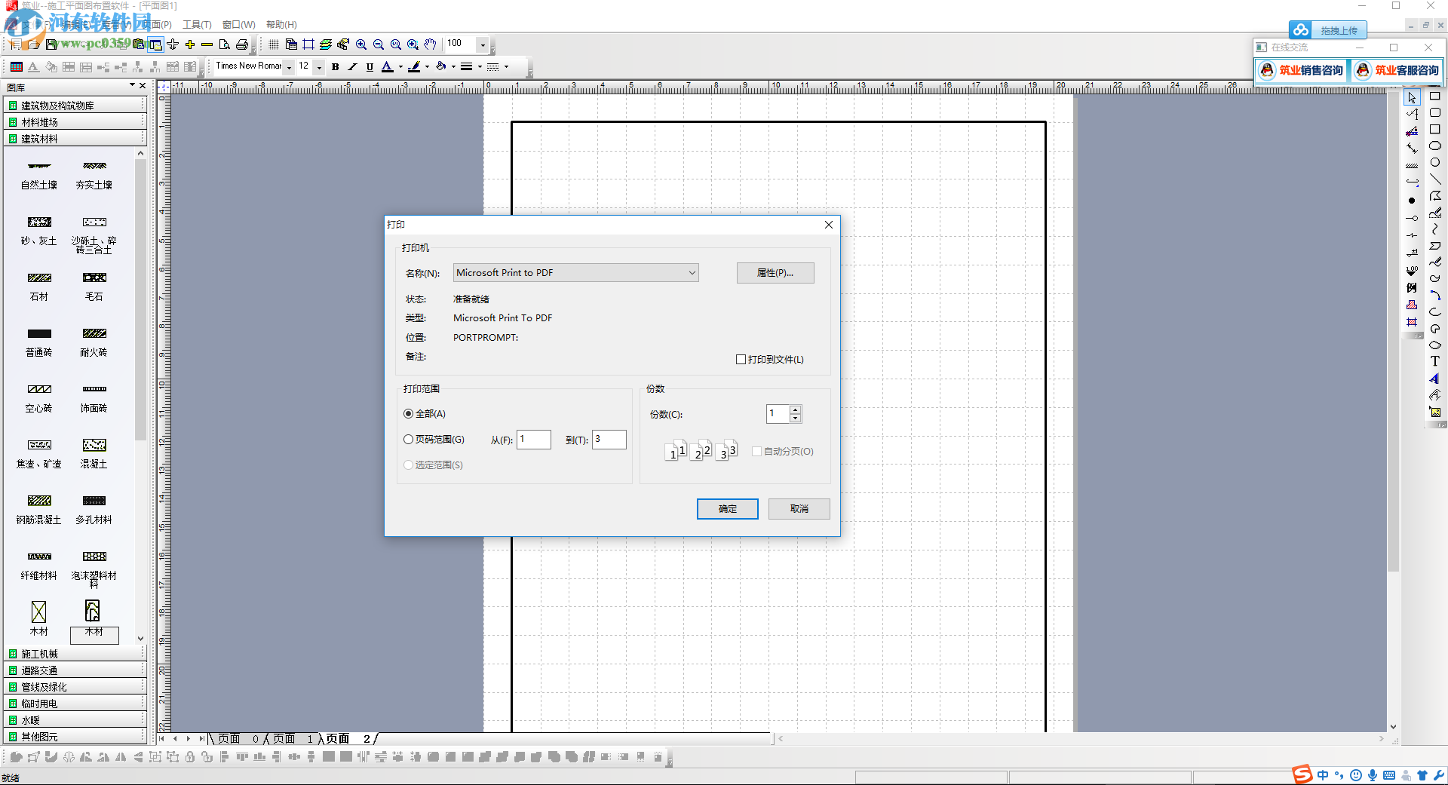1448x785 pixels.
Task: Open the 工具(T) menu
Action: [197, 25]
